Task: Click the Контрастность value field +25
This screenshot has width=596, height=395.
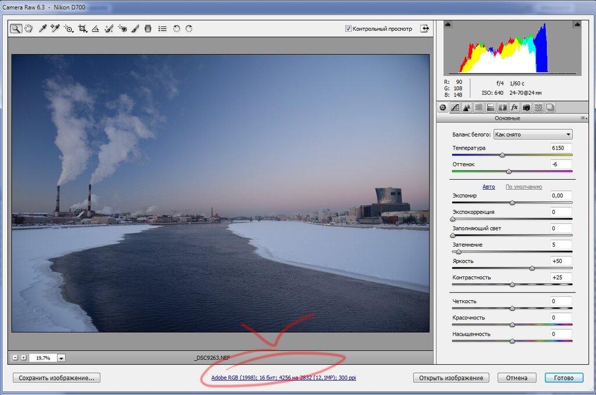Action: pos(560,277)
